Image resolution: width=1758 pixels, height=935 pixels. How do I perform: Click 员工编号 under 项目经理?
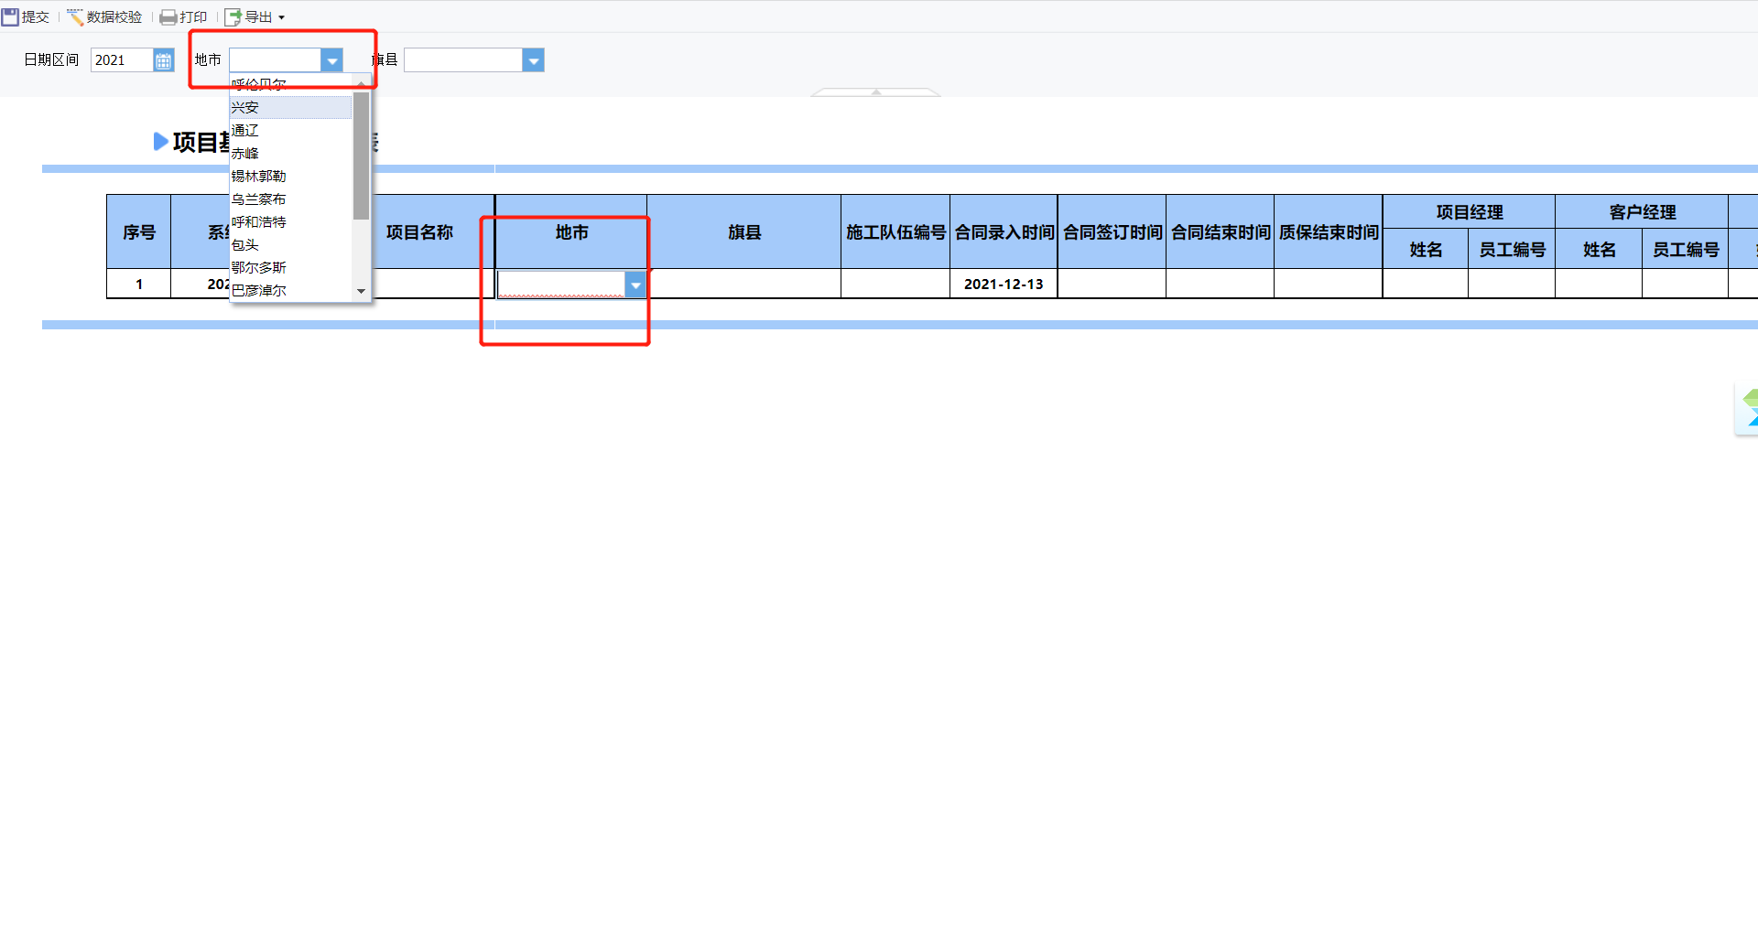[1512, 250]
